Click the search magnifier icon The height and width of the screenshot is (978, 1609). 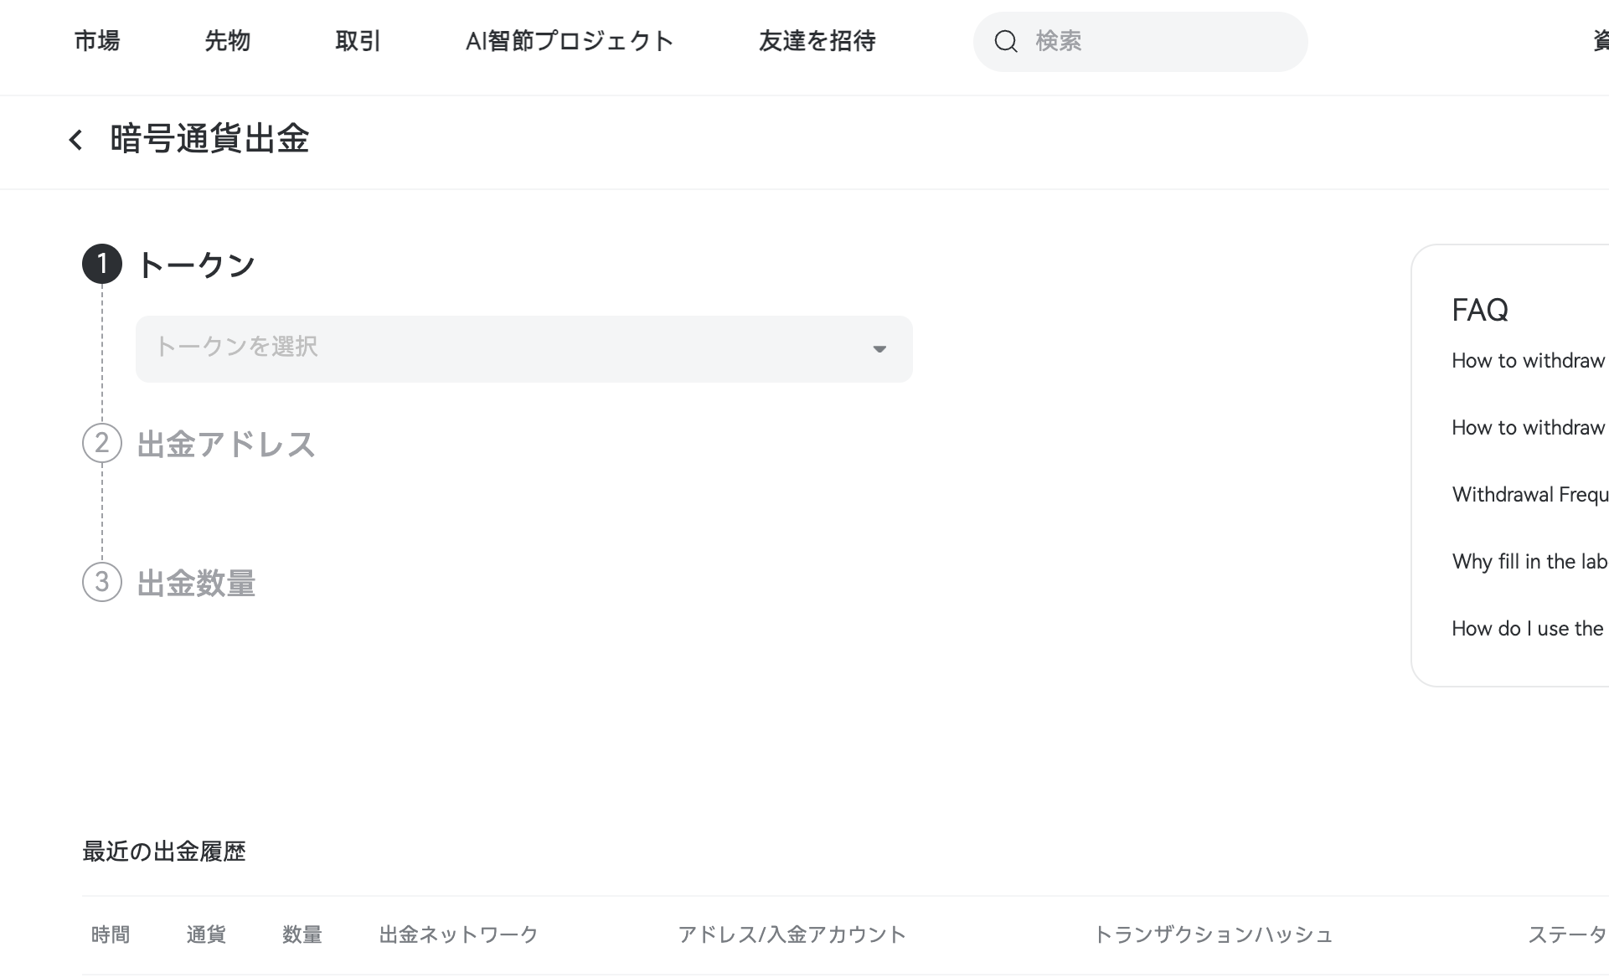1006,41
